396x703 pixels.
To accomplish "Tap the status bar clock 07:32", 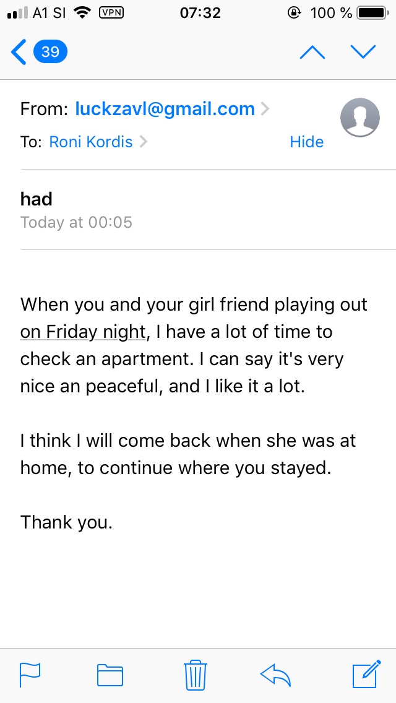I will [200, 12].
